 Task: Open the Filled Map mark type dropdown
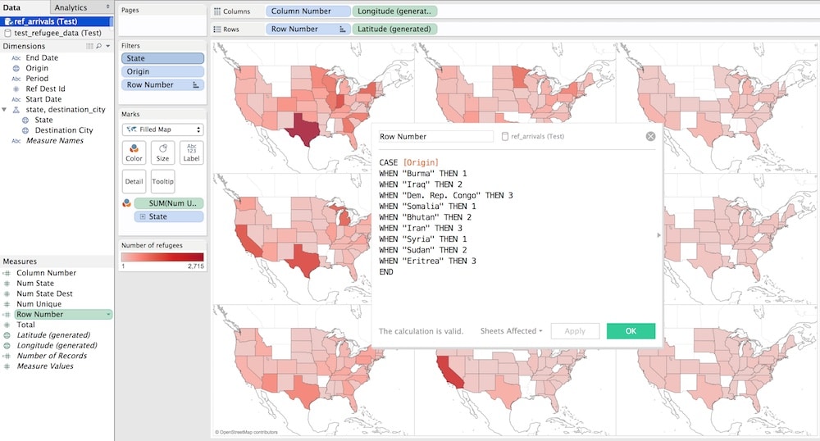[x=162, y=130]
